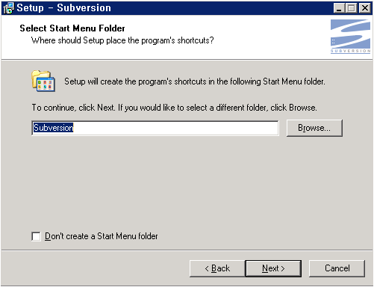Minimize the Setup window

pyautogui.click(x=339, y=8)
